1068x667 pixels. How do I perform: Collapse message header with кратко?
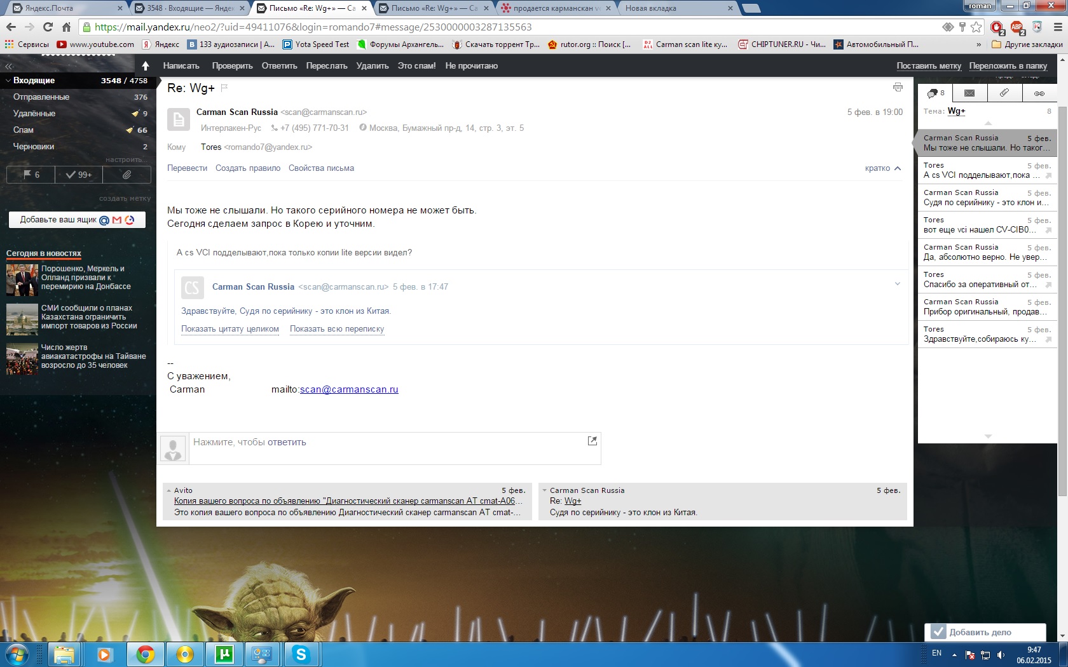coord(882,168)
